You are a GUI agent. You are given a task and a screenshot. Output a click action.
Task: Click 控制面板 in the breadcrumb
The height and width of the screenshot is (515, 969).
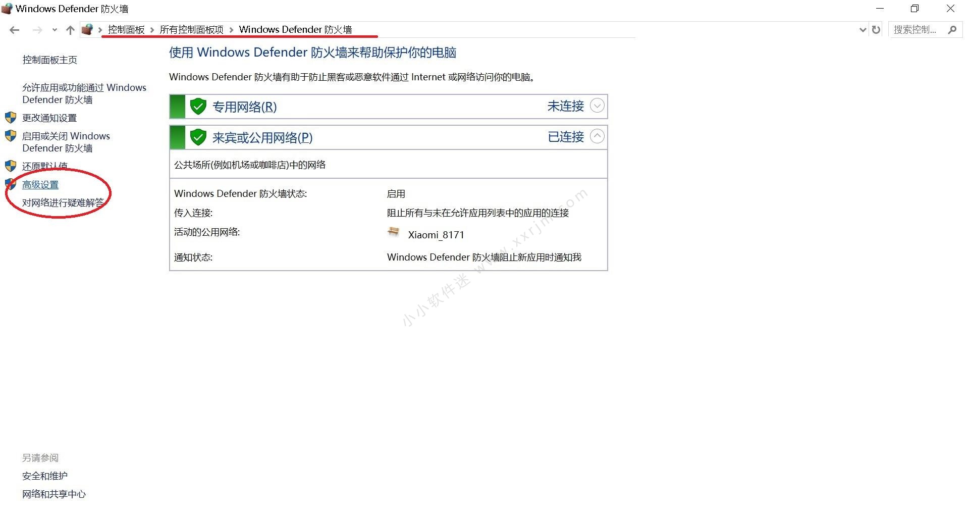click(126, 30)
